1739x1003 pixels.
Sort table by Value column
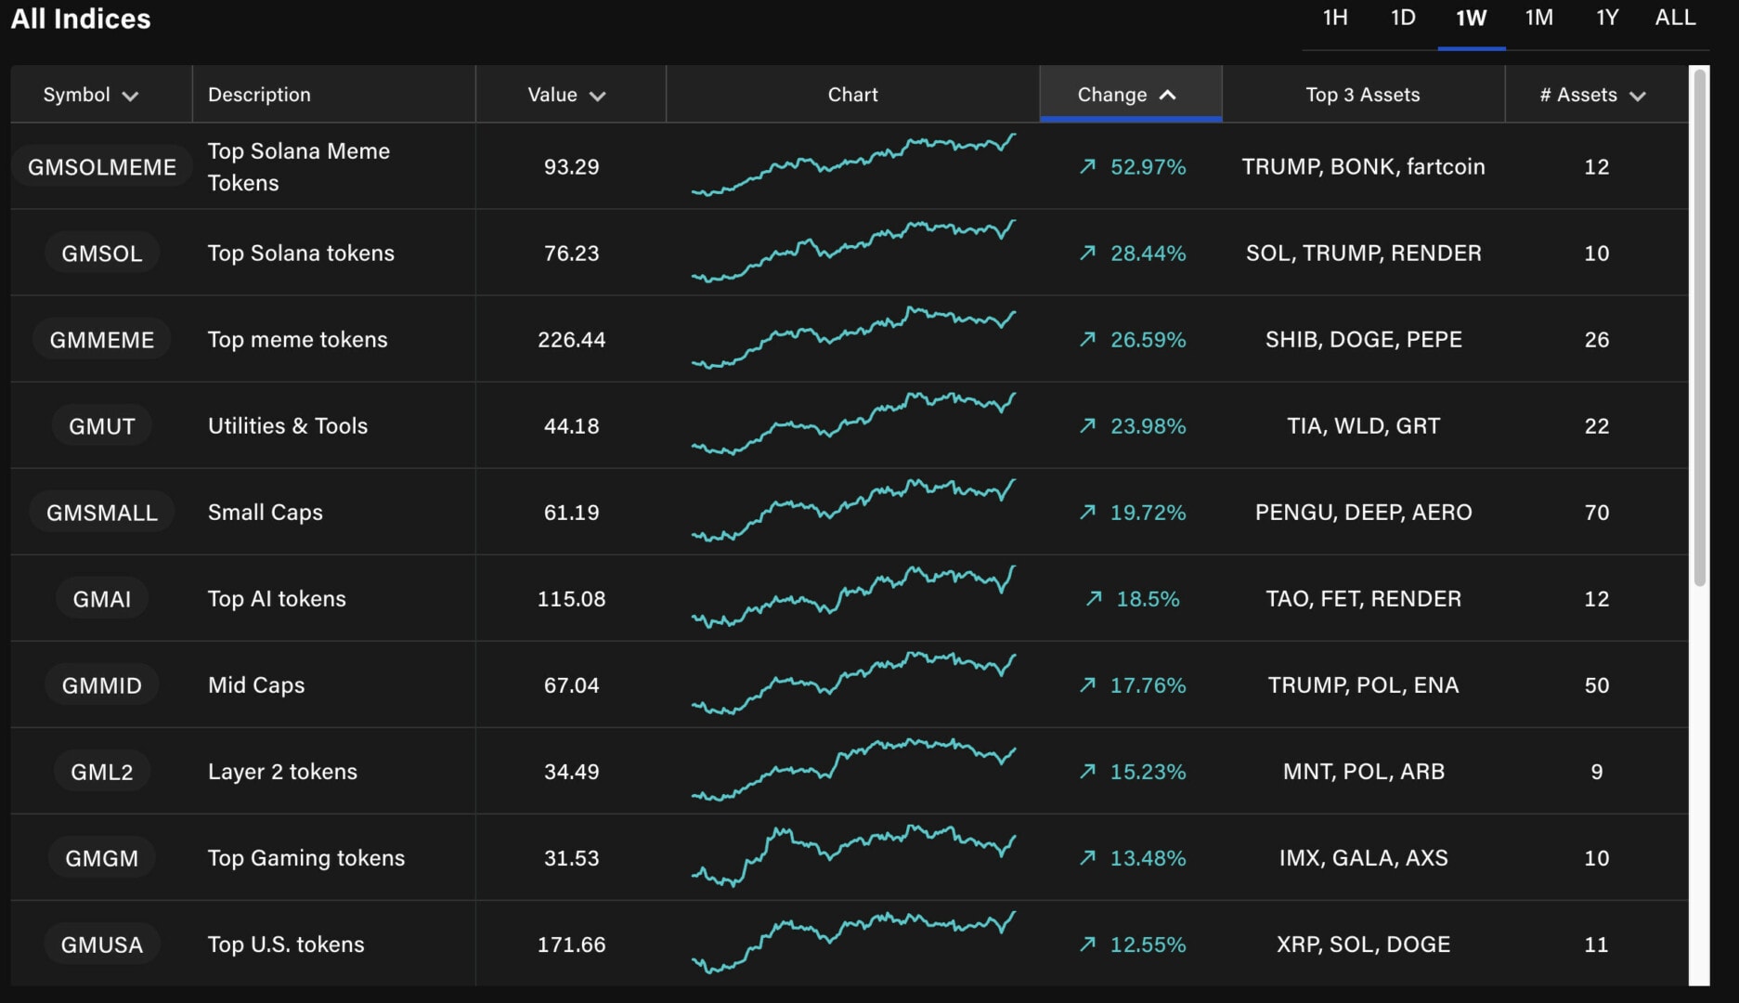click(566, 95)
